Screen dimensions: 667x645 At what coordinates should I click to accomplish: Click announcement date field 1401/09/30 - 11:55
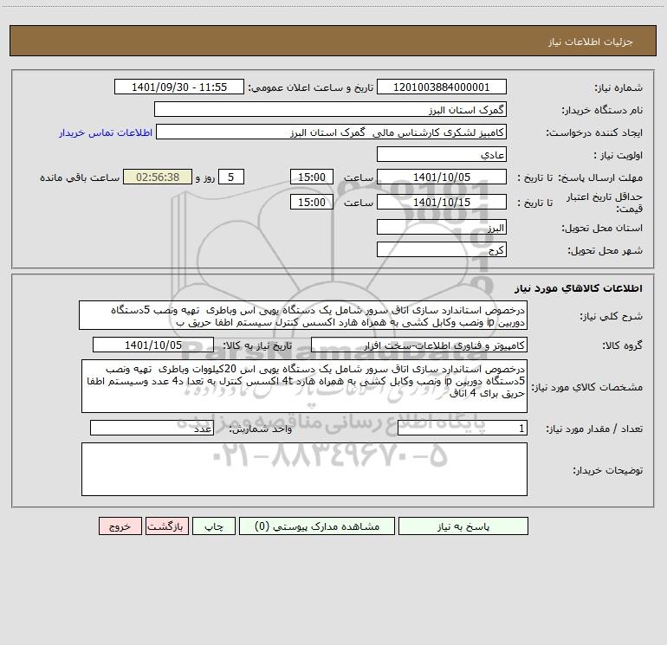point(179,87)
